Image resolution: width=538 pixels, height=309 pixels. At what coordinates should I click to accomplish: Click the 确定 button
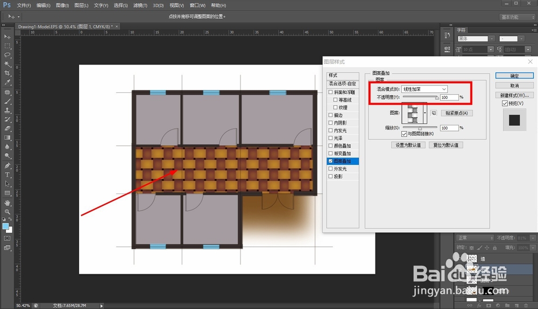point(514,76)
